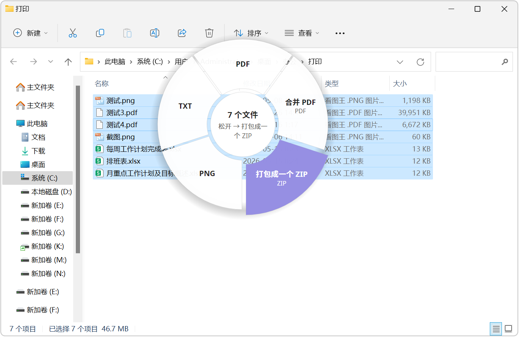Click the Copy icon in toolbar
The width and height of the screenshot is (519, 337).
[x=100, y=33]
